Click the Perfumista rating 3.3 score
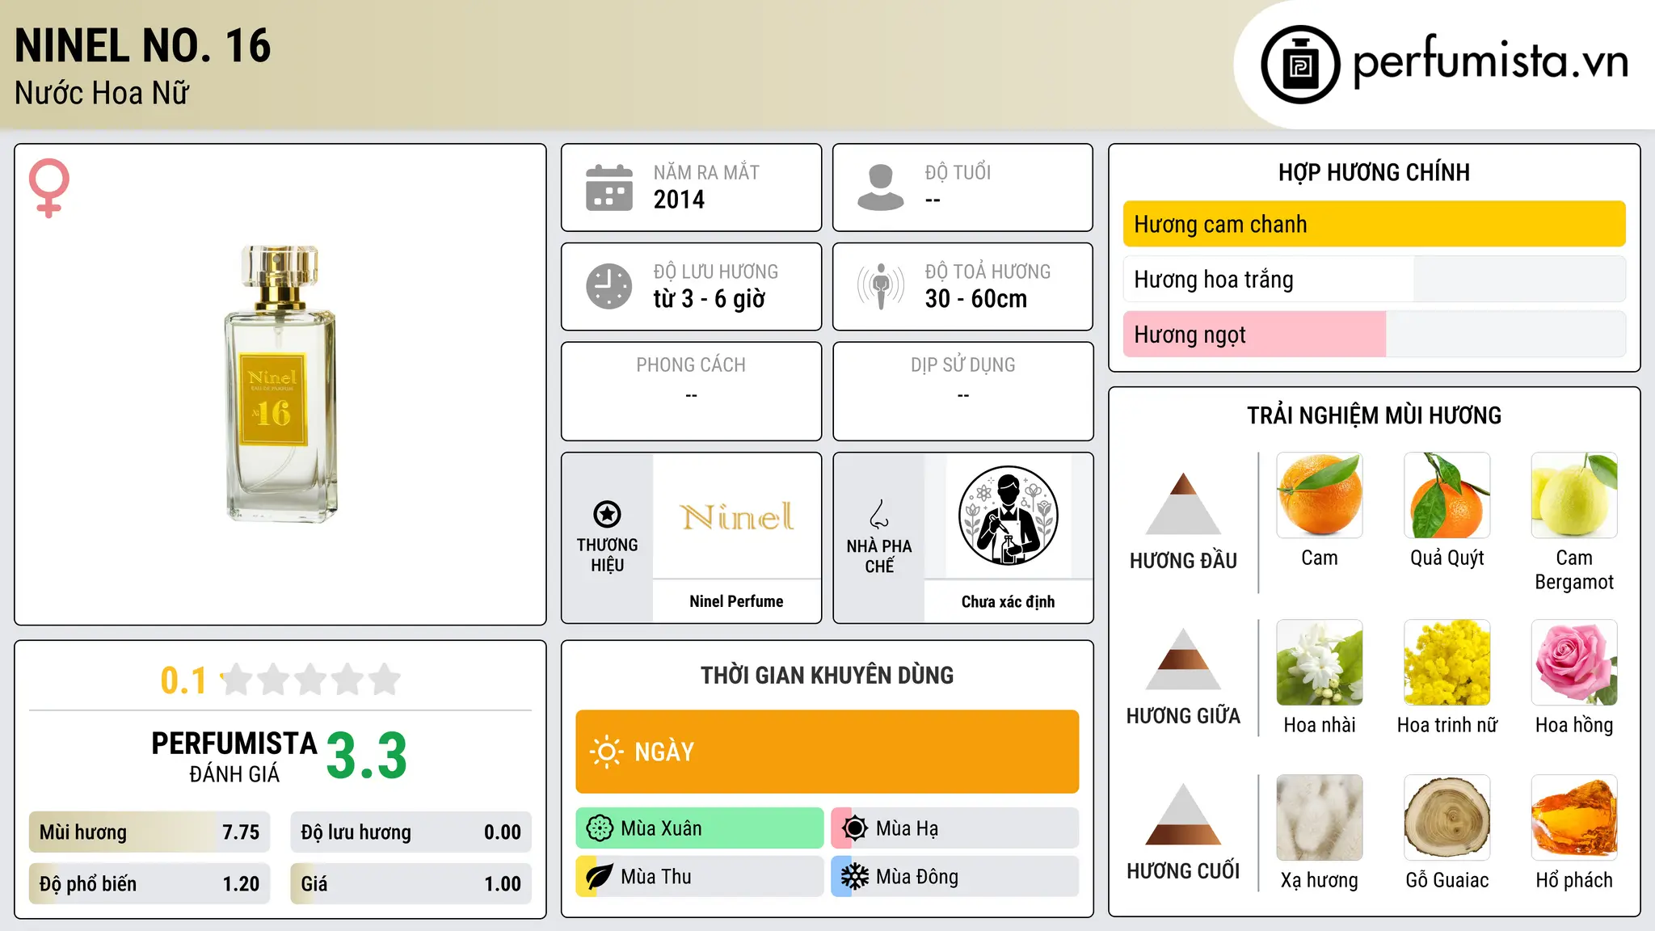The image size is (1655, 931). click(367, 756)
